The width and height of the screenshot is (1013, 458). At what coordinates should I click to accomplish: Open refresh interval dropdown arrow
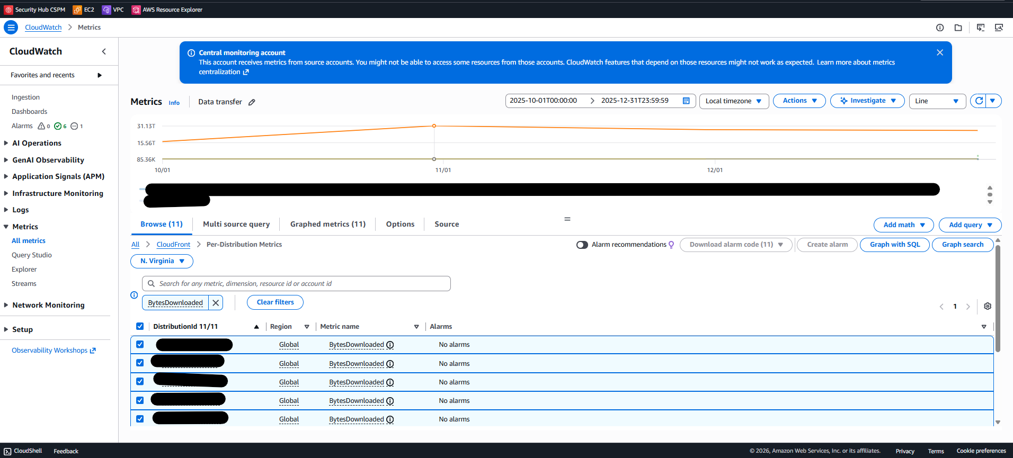[x=993, y=101]
